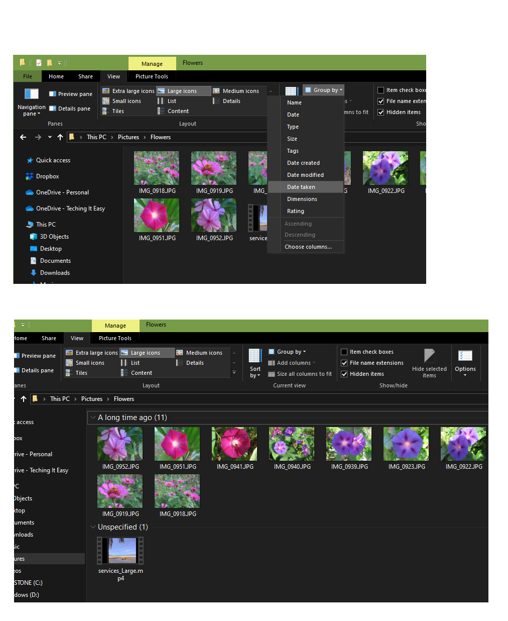Open the File tab in top window

(x=28, y=76)
